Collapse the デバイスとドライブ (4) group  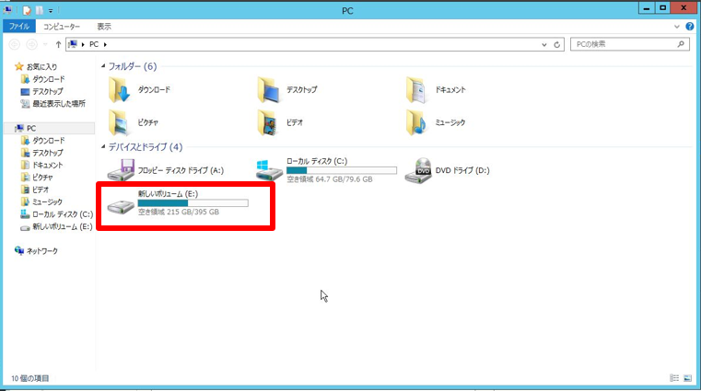tap(102, 147)
